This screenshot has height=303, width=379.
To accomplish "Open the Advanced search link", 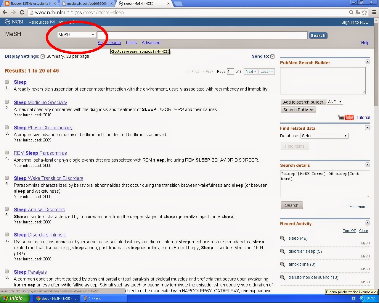I will pos(151,43).
